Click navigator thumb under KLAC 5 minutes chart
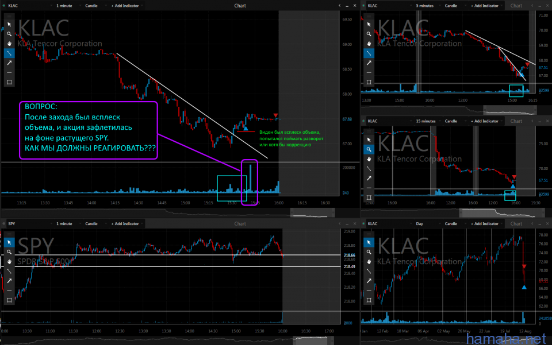552x345 pixels. point(510,110)
